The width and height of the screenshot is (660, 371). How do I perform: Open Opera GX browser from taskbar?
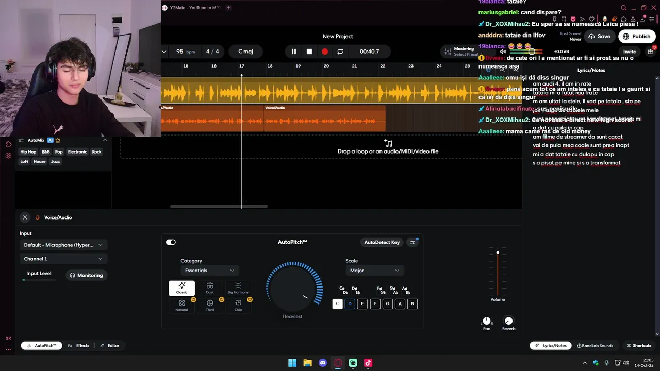point(338,363)
